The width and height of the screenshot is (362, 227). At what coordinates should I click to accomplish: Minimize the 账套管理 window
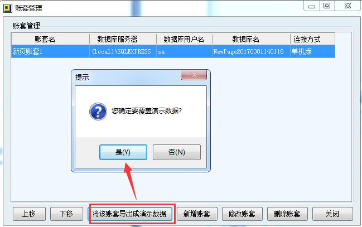[312, 6]
